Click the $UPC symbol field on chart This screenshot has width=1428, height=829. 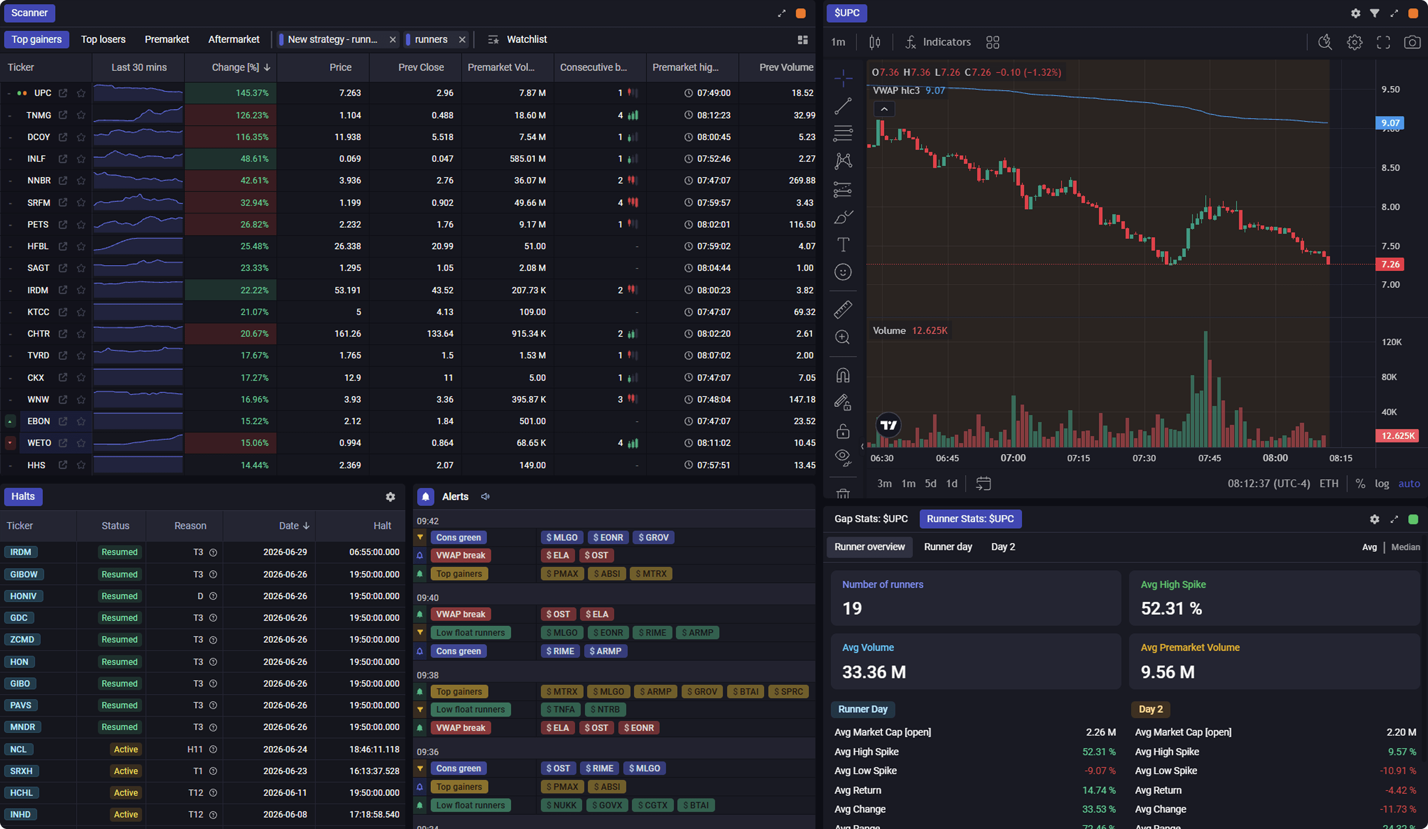(847, 13)
